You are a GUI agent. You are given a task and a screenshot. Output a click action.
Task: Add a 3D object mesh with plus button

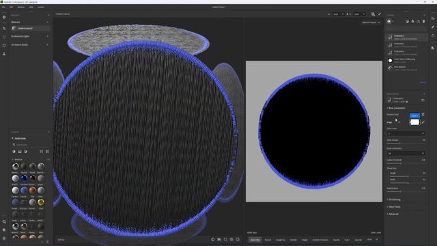47,44
